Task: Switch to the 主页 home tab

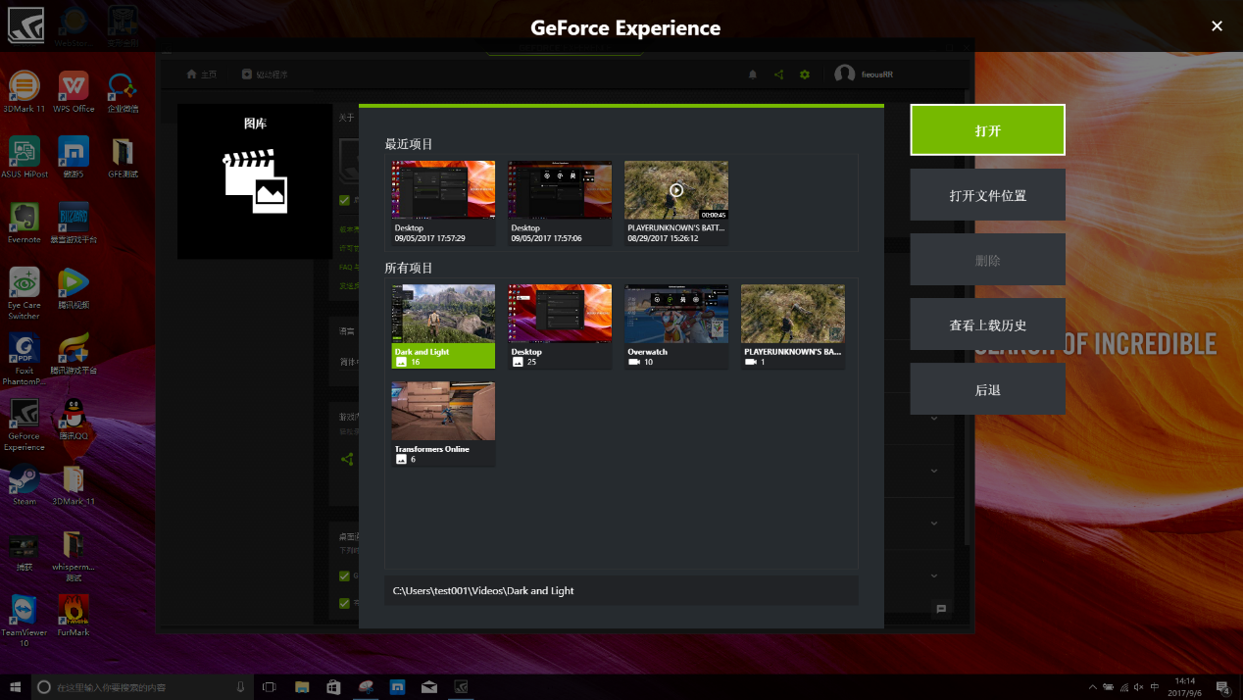Action: tap(202, 75)
